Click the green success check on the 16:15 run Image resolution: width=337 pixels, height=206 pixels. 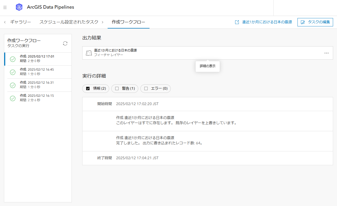(13, 98)
